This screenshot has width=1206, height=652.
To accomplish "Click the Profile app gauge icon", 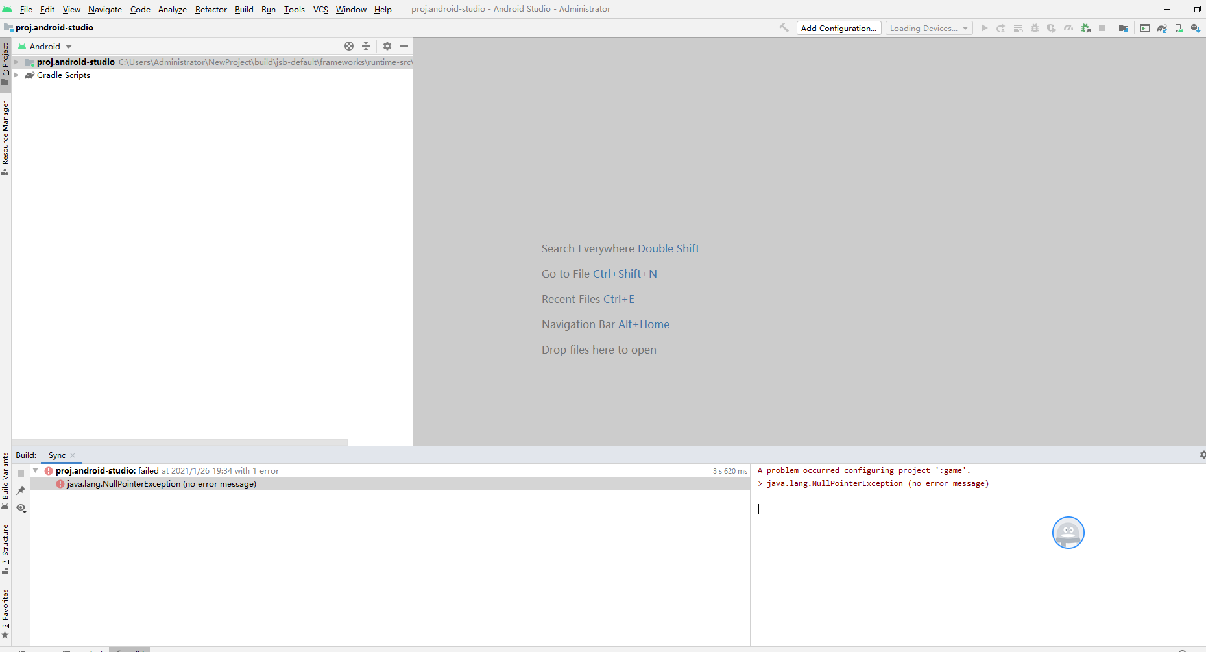I will [1068, 28].
